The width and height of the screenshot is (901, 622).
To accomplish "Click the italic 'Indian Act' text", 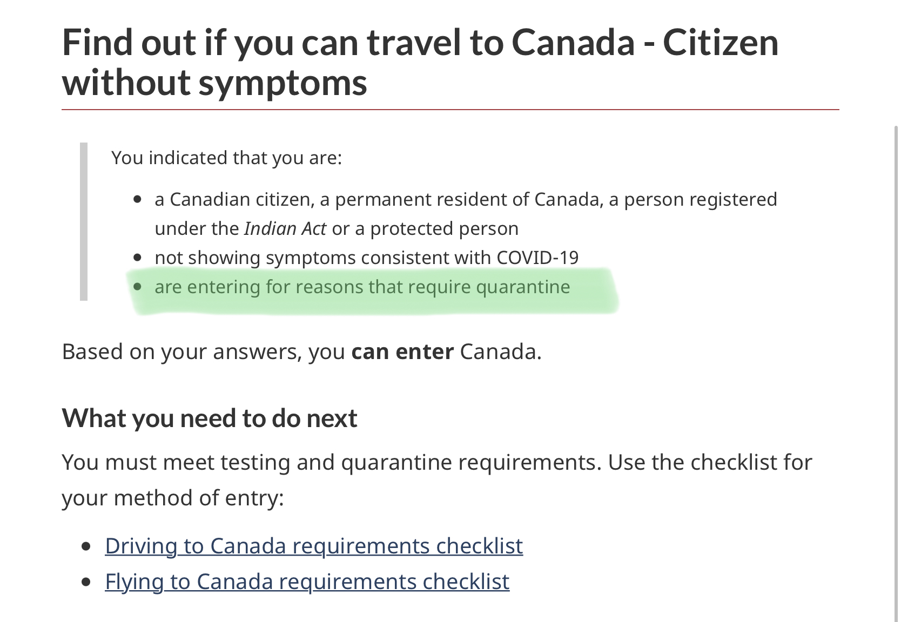I will 285,228.
